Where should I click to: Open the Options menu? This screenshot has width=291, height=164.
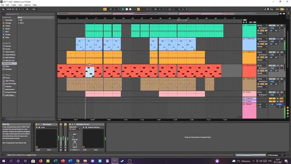pyautogui.click(x=27, y=5)
